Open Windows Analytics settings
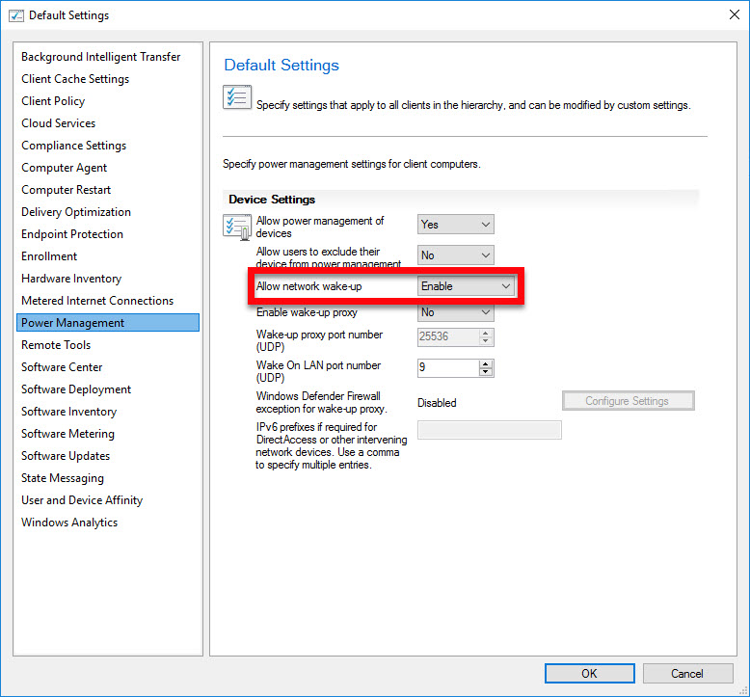The image size is (750, 697). (69, 523)
